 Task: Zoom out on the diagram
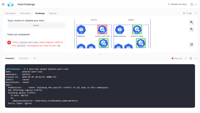[x=192, y=29]
